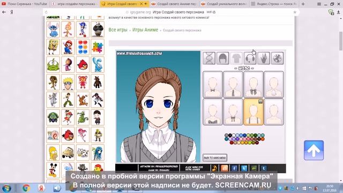
Task: Share game via the Facebook icon
Action: pos(234,168)
